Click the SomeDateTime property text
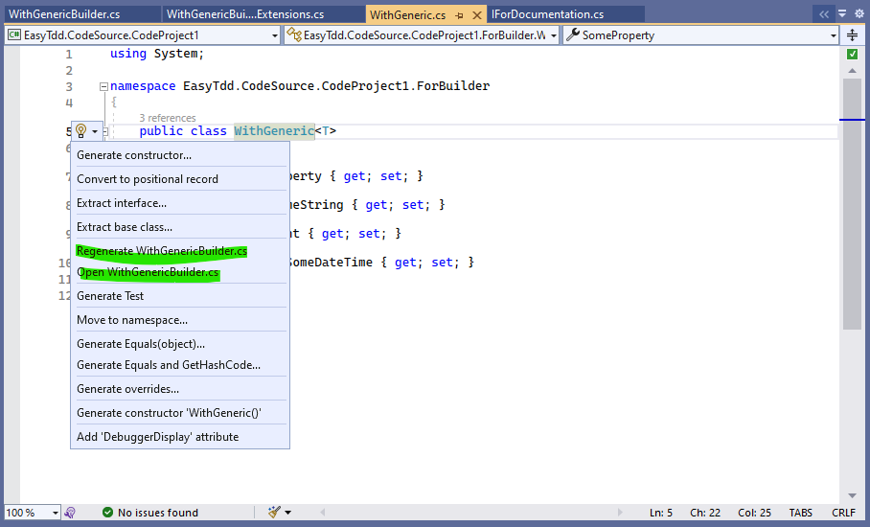Viewport: 870px width, 527px height. [x=331, y=262]
